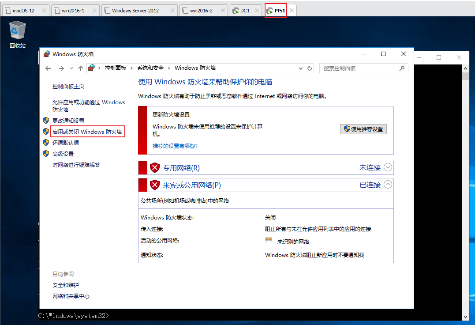Image resolution: width=475 pixels, height=325 pixels.
Task: Open 安全和维护 link
Action: click(65, 285)
